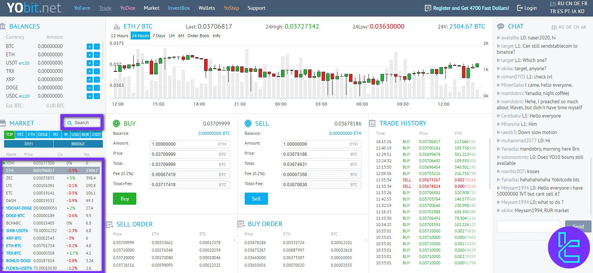Click Register and Get 4700 Fast Dollars link
This screenshot has width=593, height=273.
[x=471, y=8]
